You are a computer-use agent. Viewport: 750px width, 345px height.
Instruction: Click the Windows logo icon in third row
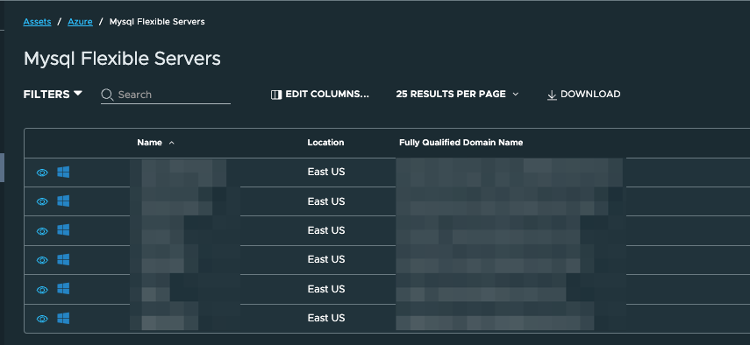(63, 230)
